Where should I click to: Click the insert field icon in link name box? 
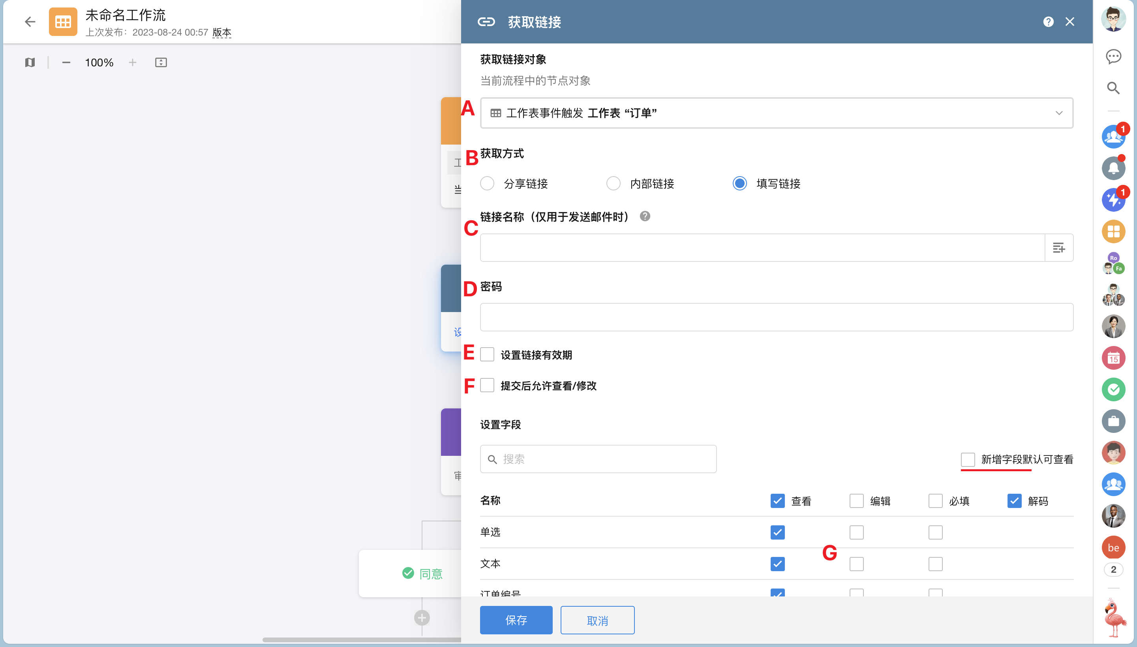pos(1059,248)
